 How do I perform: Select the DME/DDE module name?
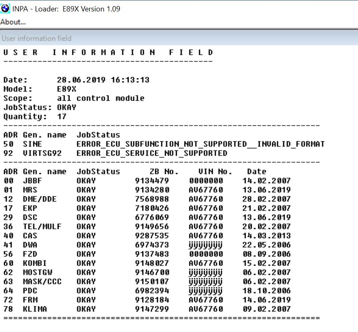pyautogui.click(x=40, y=199)
